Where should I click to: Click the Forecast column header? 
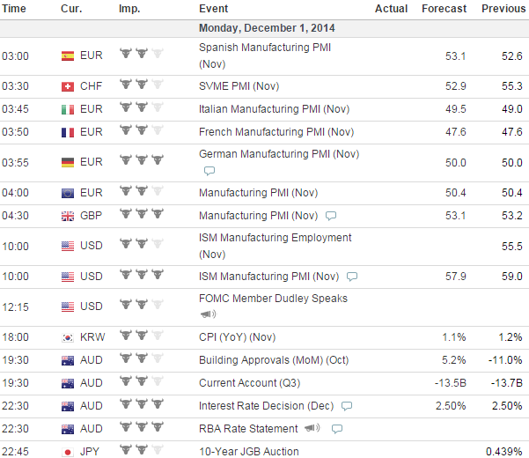[x=445, y=8]
